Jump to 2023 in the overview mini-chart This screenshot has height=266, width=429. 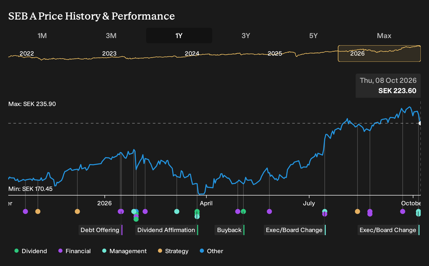pos(109,54)
